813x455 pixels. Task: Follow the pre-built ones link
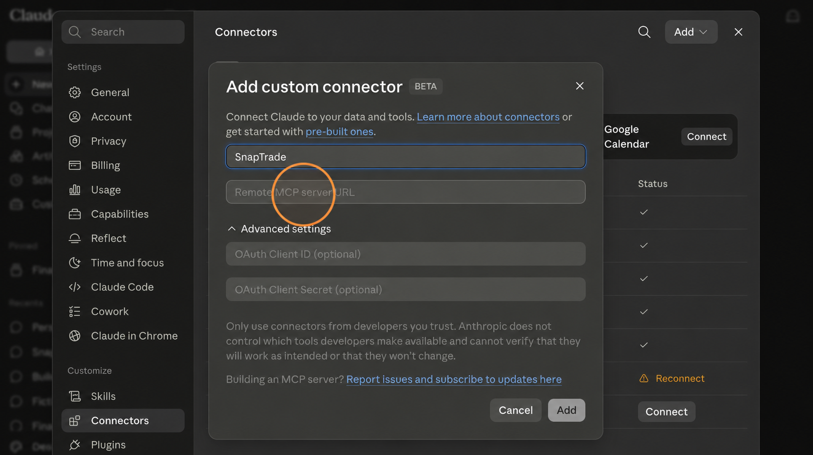point(340,131)
